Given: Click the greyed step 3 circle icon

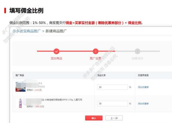Looking at the screenshot, I should click(x=138, y=51).
